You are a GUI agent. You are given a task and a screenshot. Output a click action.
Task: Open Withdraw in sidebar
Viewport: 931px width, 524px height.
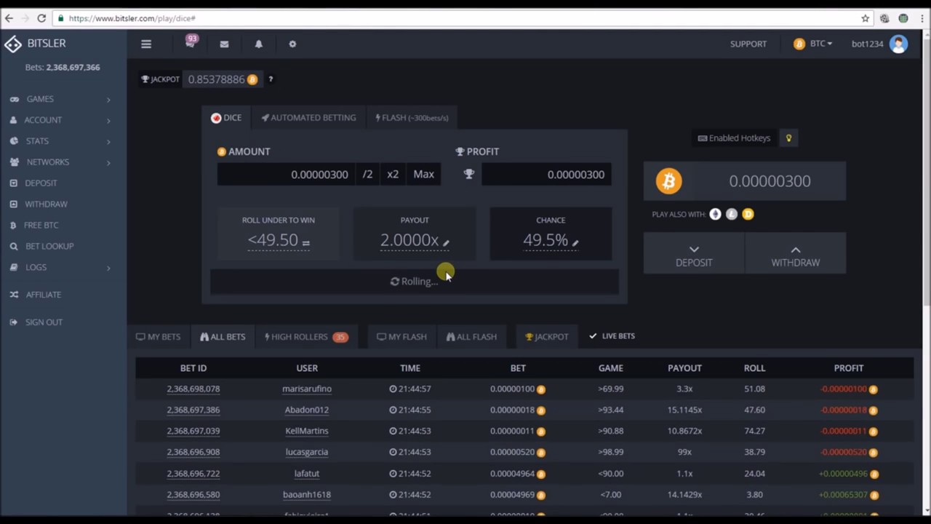(46, 205)
